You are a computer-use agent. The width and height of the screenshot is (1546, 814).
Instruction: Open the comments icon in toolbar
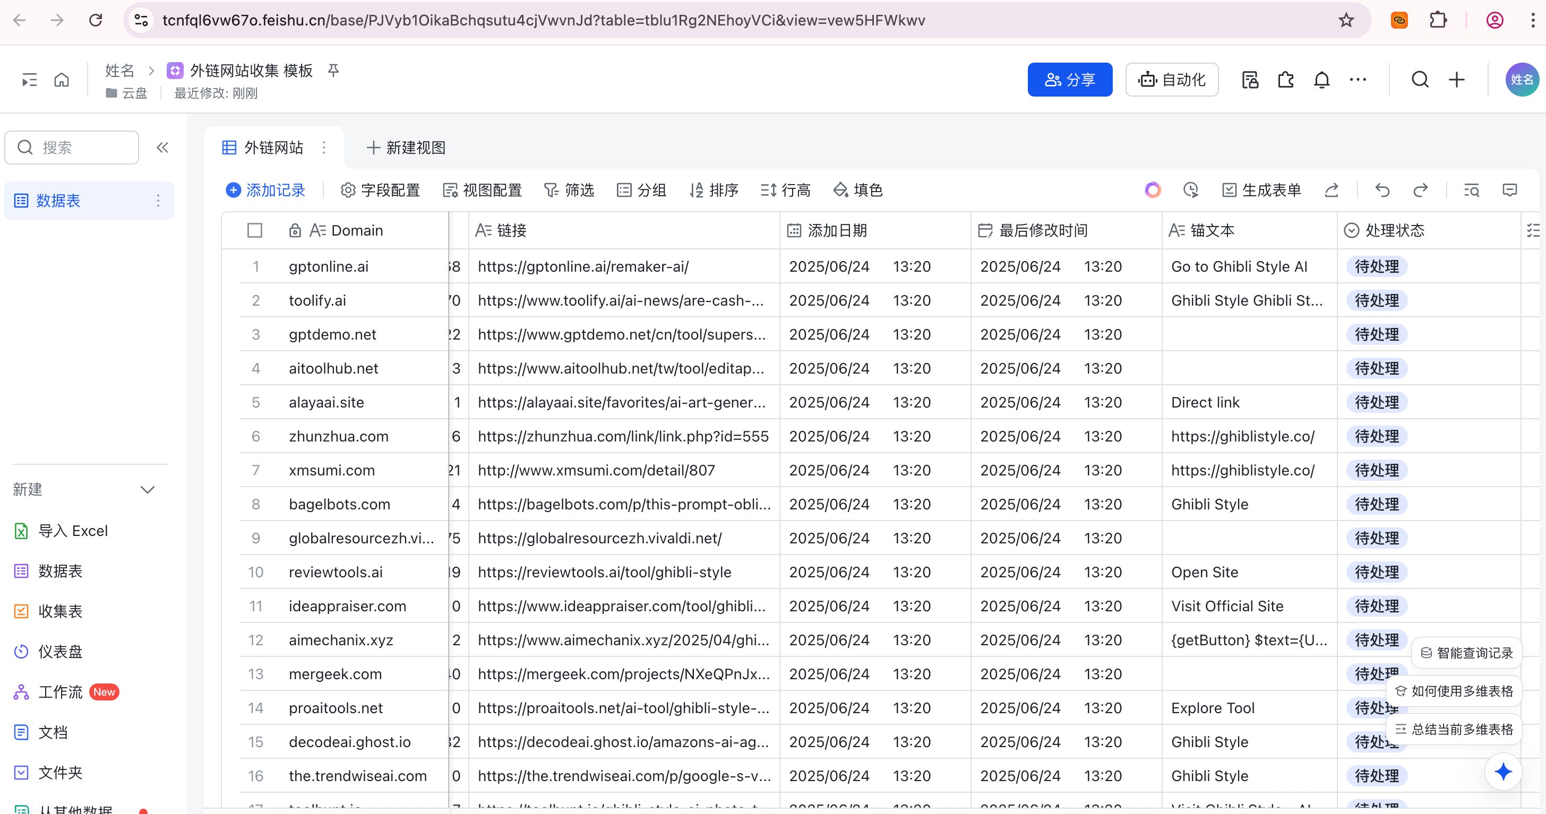point(1509,190)
